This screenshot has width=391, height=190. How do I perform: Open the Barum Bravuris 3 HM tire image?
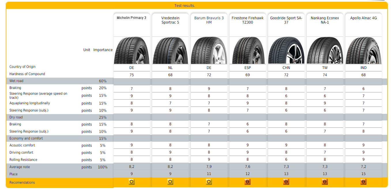tap(209, 50)
